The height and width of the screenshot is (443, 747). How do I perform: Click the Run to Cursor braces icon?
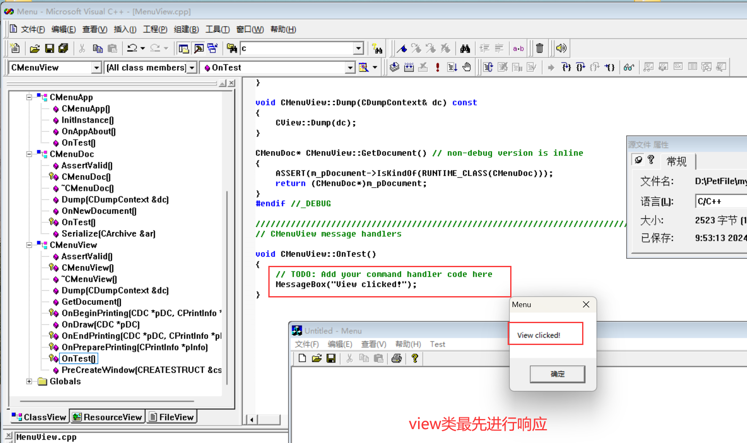click(609, 67)
